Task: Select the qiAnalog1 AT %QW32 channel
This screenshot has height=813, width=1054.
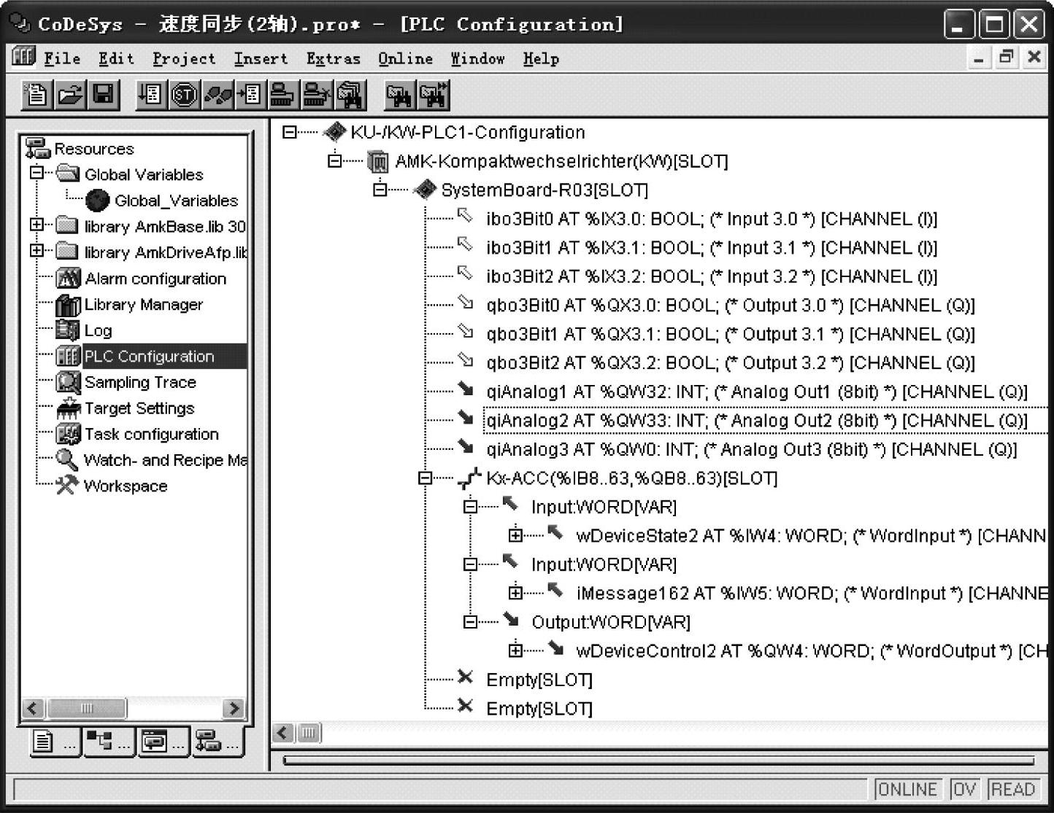Action: (x=757, y=392)
